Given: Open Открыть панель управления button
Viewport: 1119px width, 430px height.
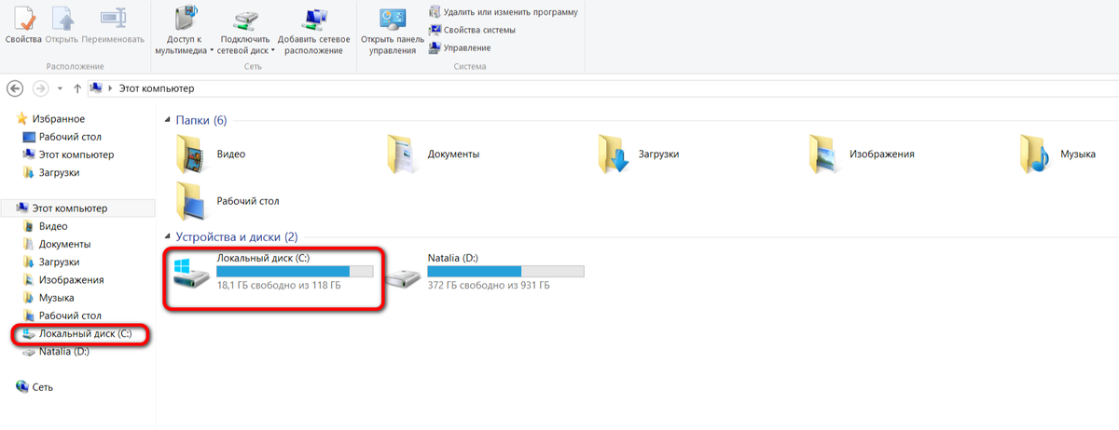Looking at the screenshot, I should tap(393, 30).
